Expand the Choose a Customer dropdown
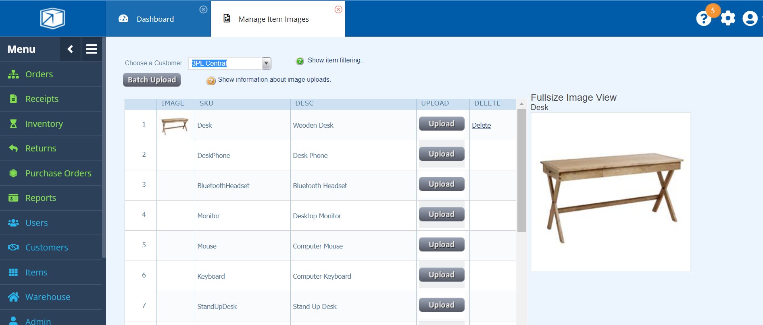Viewport: 763px width, 325px height. [x=266, y=63]
